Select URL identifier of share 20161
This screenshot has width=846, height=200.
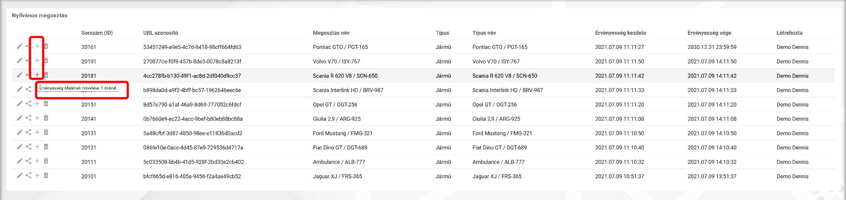pos(192,47)
